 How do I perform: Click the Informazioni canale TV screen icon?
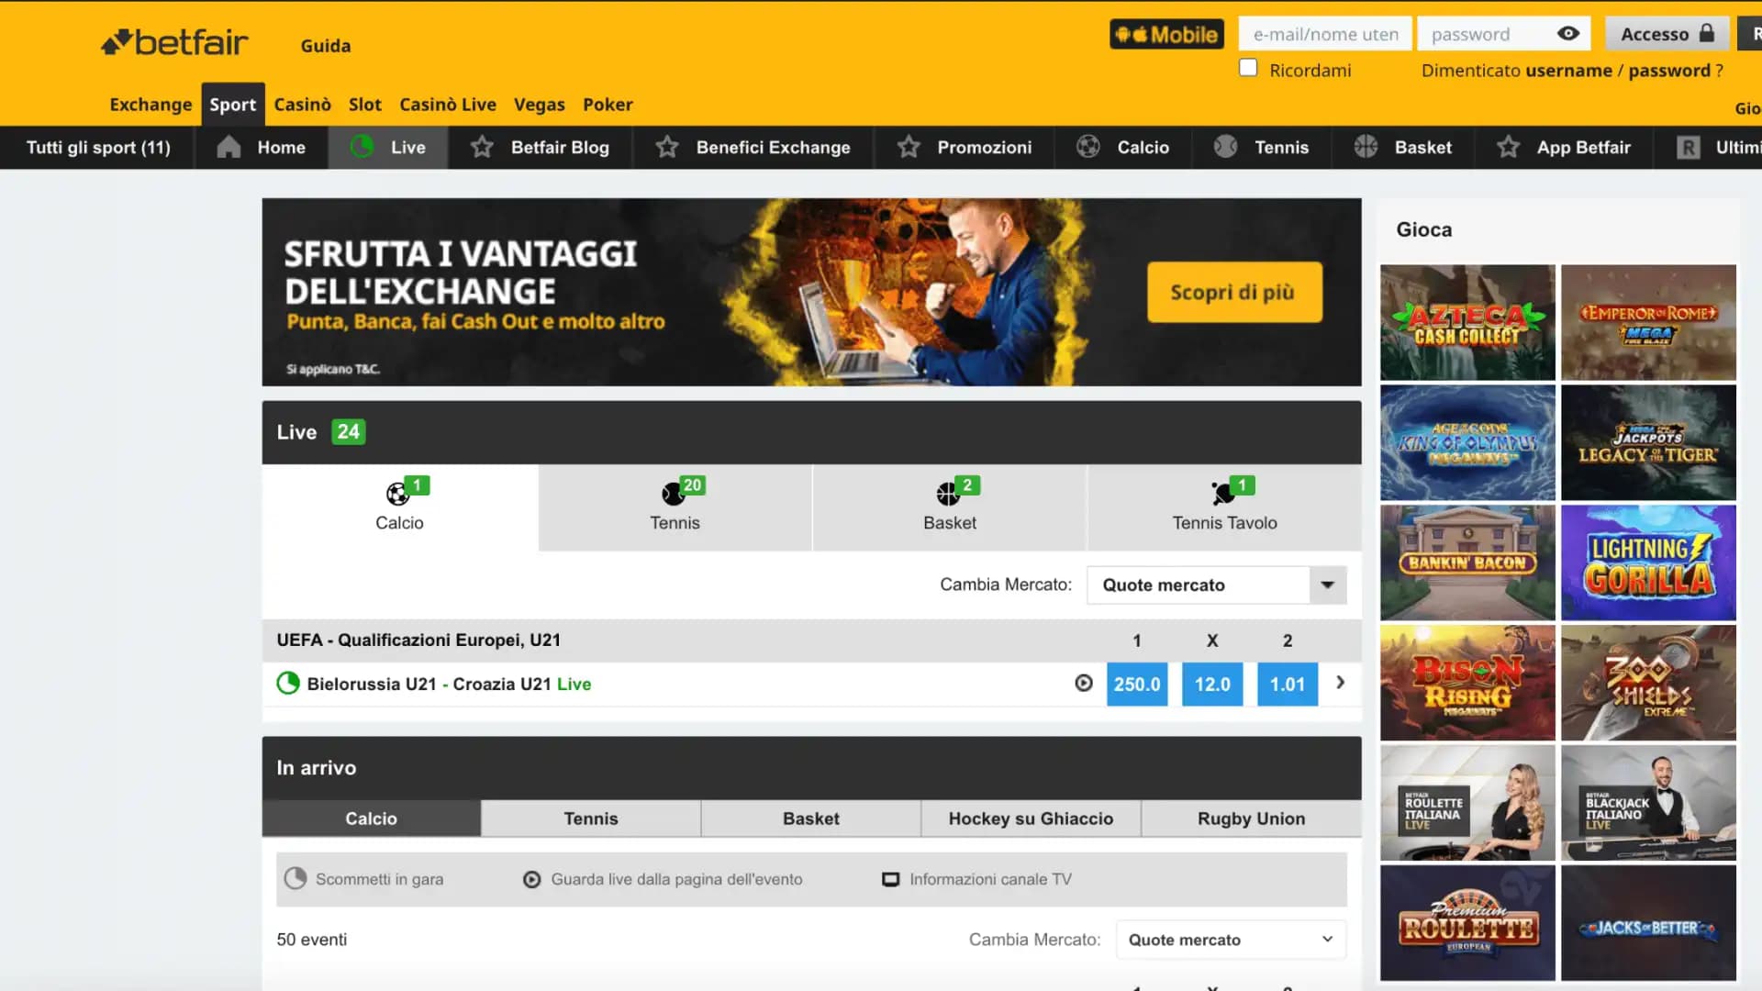pyautogui.click(x=890, y=879)
